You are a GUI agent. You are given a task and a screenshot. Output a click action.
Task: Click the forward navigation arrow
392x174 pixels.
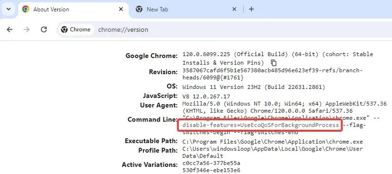pyautogui.click(x=27, y=29)
